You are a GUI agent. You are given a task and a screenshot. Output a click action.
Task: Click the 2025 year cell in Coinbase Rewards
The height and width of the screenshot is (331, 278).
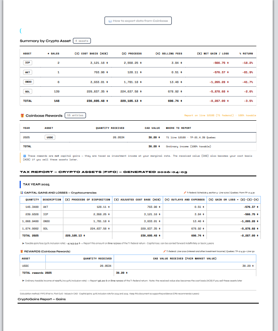pos(26,137)
